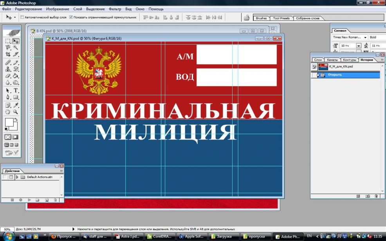The height and width of the screenshot is (241, 386).
Task: Switch to Quick Mask mode
Action: point(16,137)
